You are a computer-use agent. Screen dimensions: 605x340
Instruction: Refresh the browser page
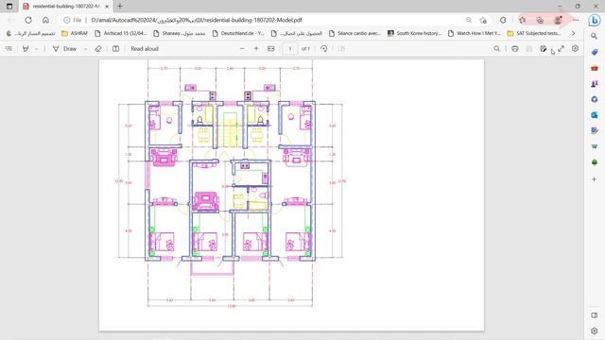(28, 20)
